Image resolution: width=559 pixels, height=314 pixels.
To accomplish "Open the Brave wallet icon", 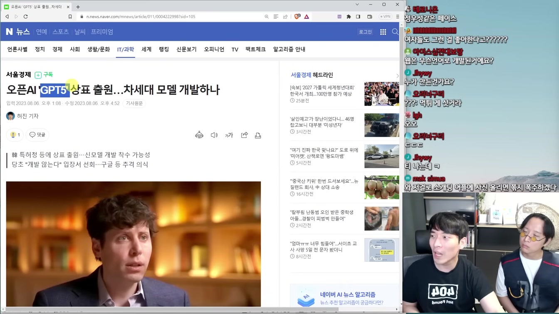I will pyautogui.click(x=370, y=17).
